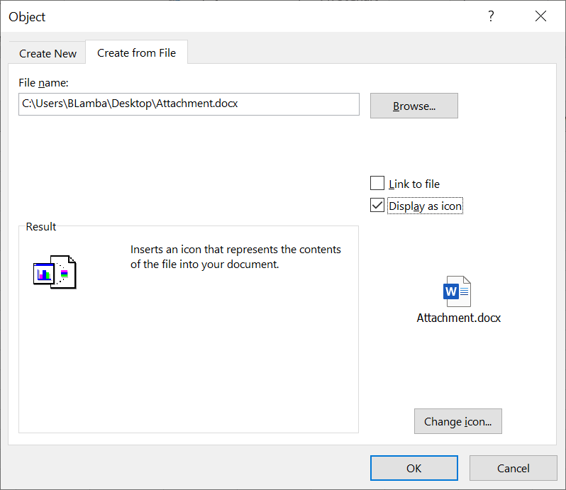
Task: Switch to the Create New tab
Action: pos(48,53)
